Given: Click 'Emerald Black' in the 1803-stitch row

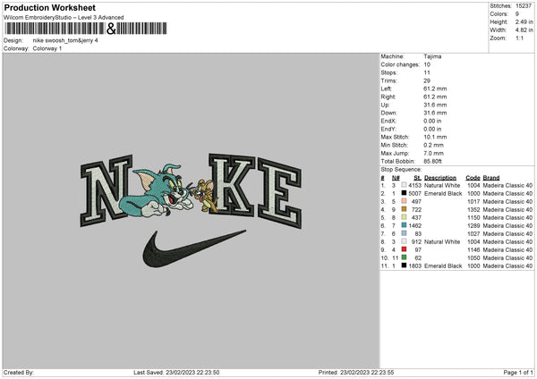Looking at the screenshot, I should point(443,265).
